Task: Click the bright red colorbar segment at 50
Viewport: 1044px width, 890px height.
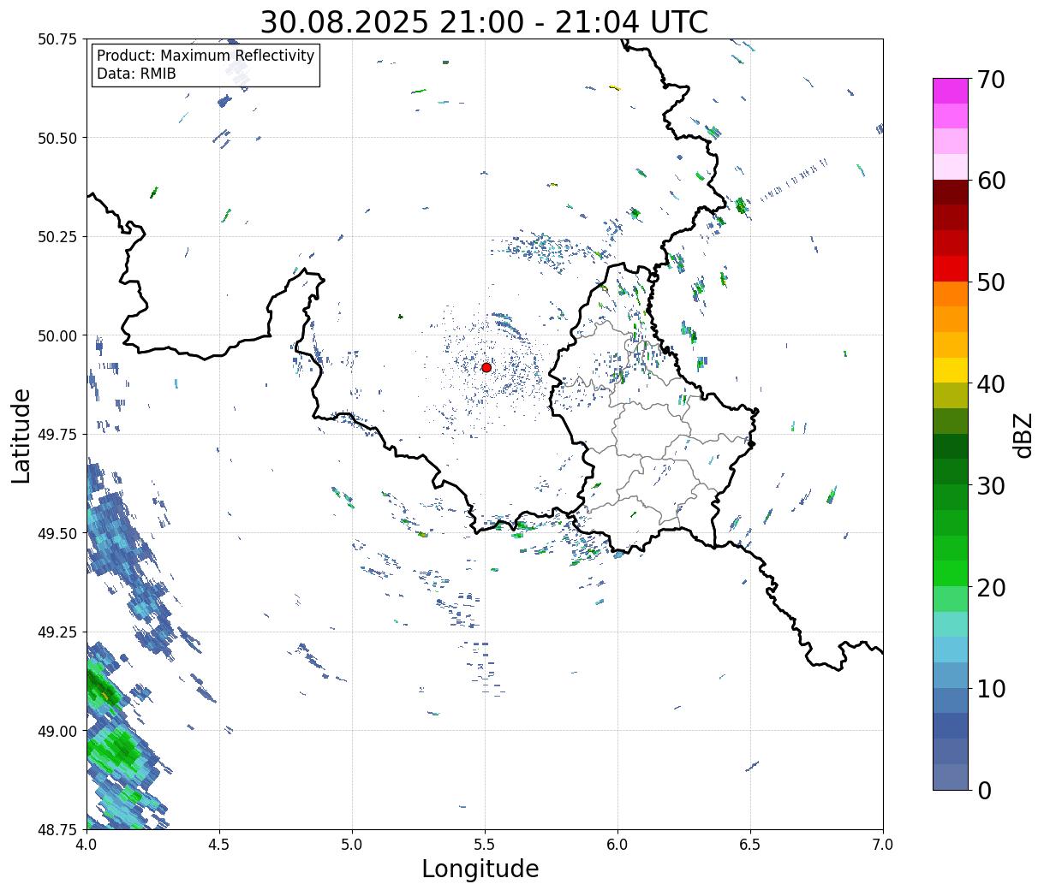Action: (x=951, y=269)
